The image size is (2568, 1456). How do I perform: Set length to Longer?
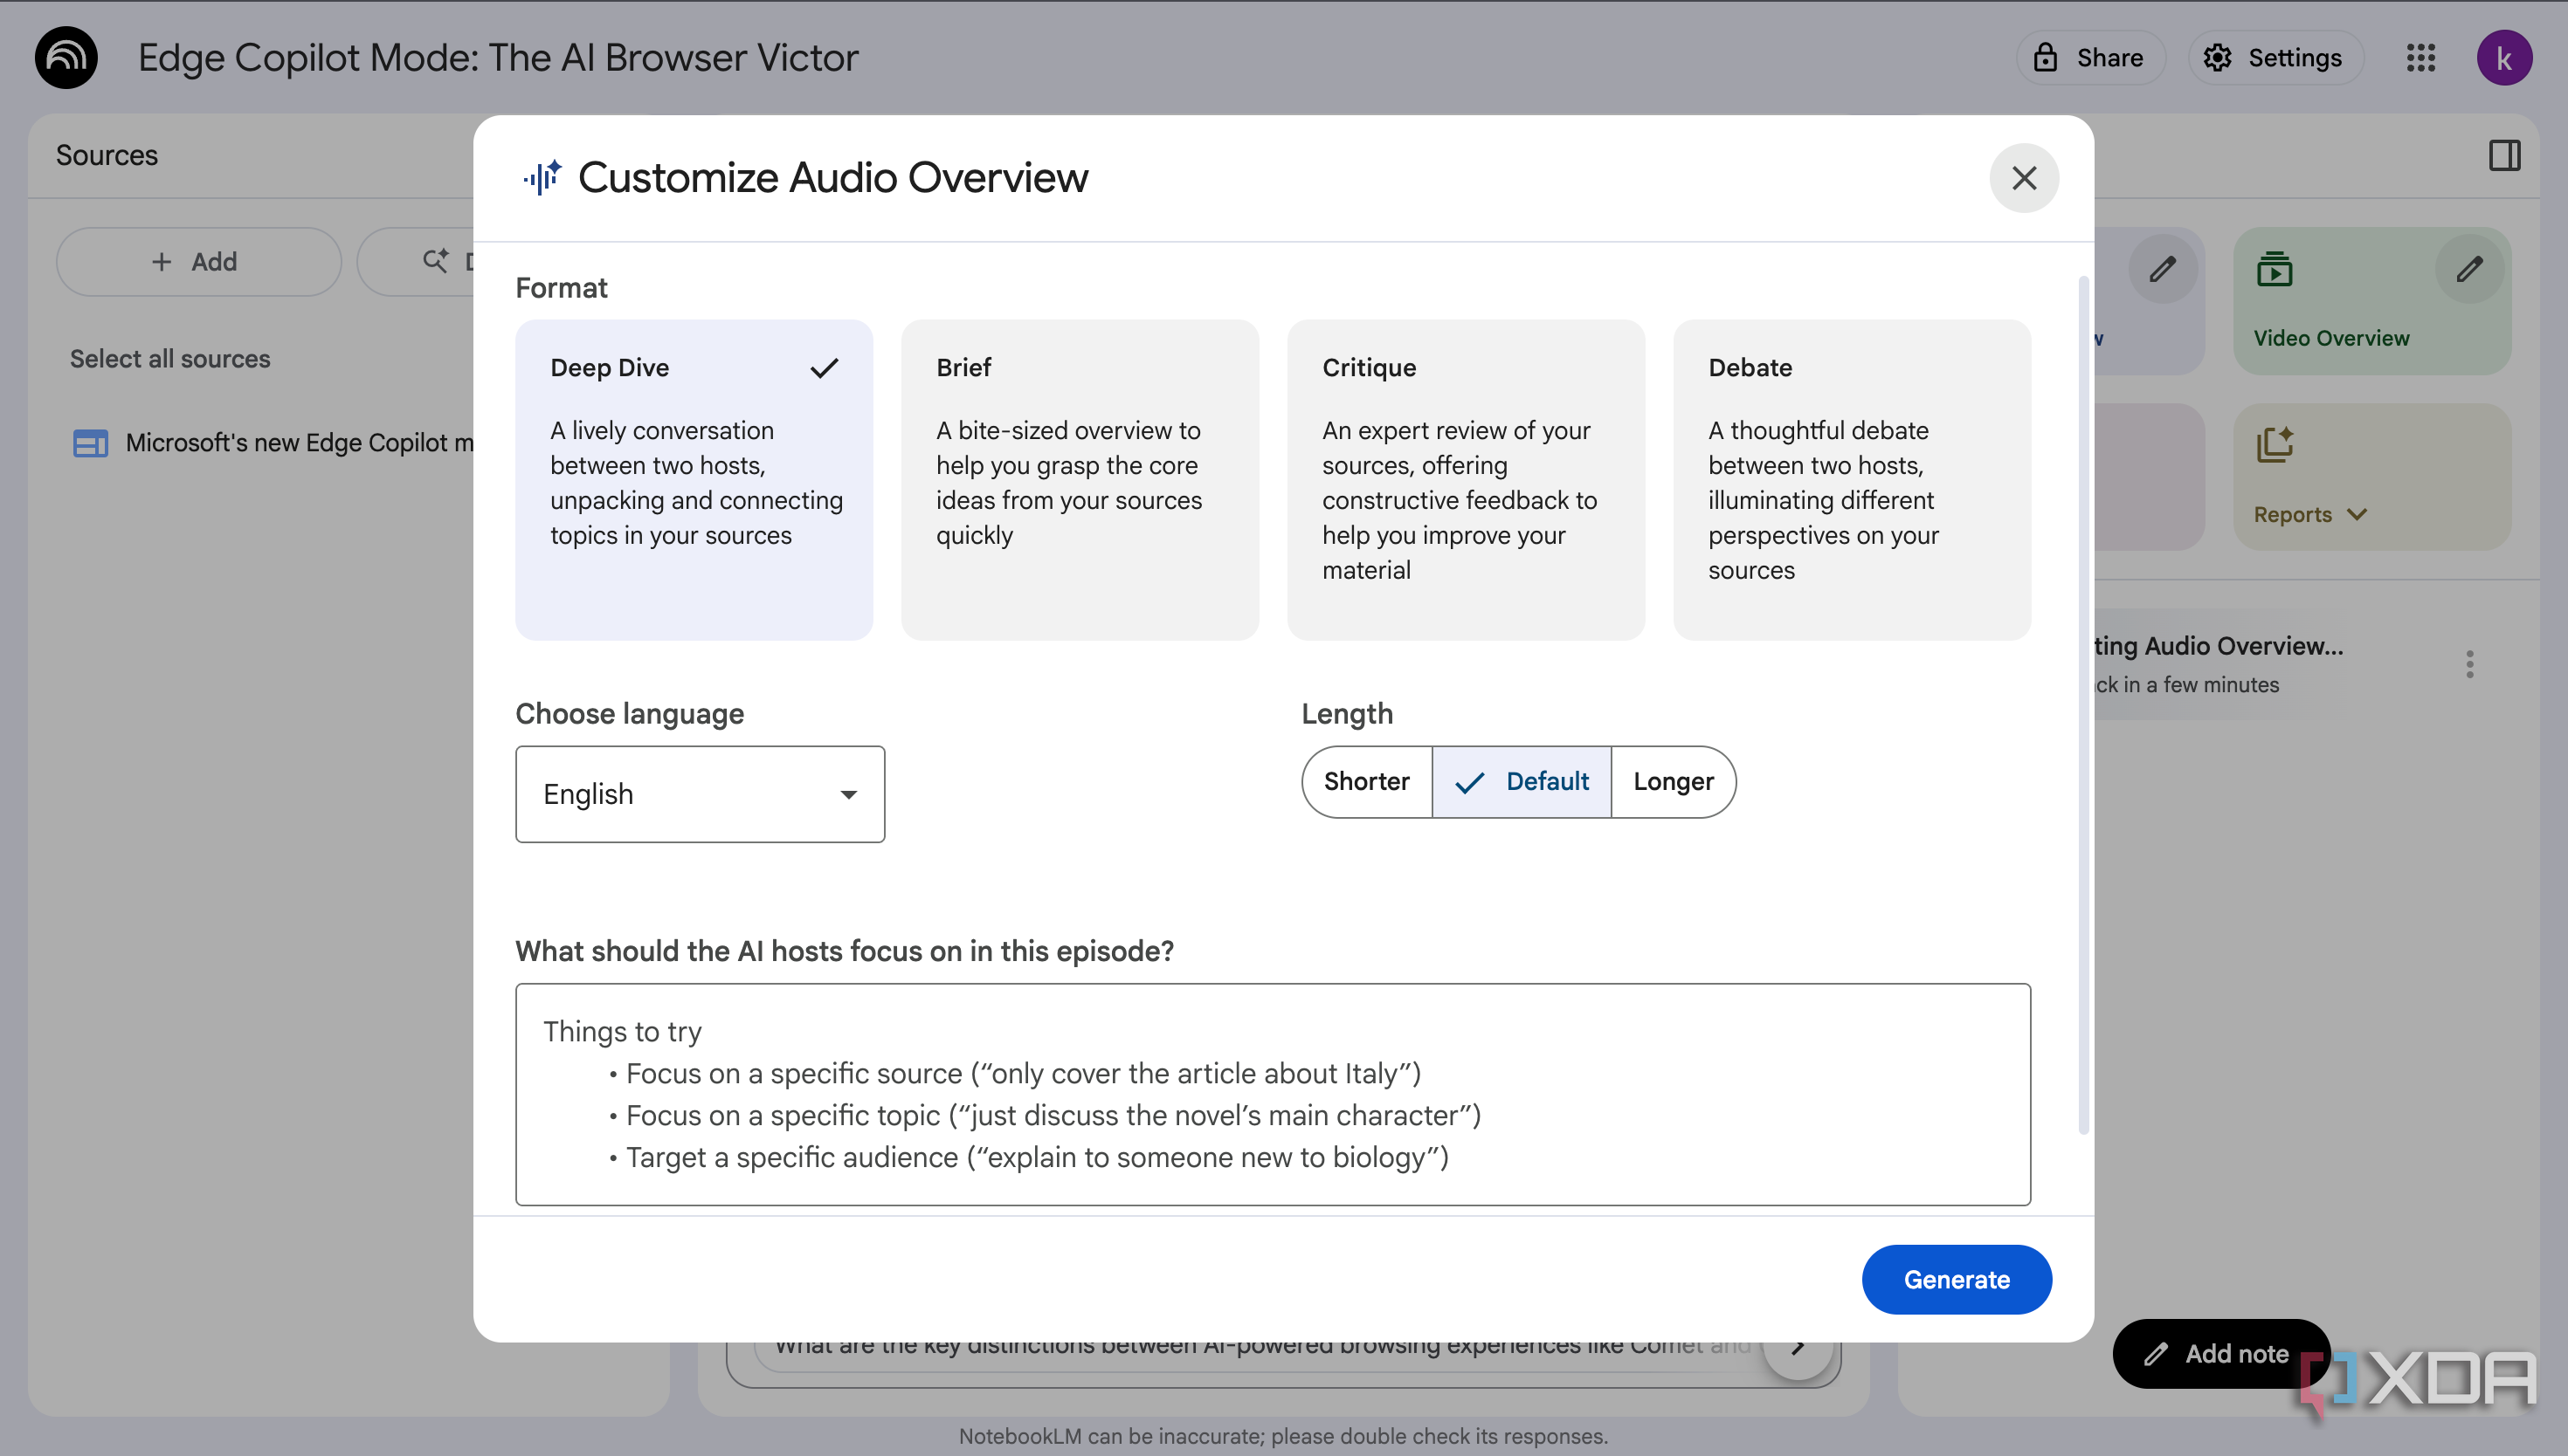point(1673,781)
